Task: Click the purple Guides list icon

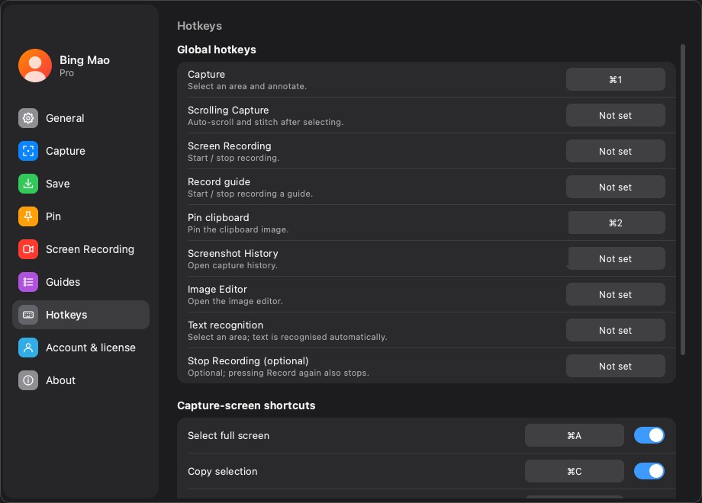Action: click(28, 282)
